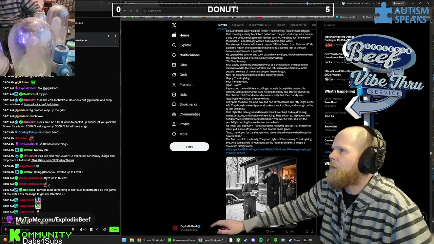Open a new Chrome tab

[x=378, y=3]
